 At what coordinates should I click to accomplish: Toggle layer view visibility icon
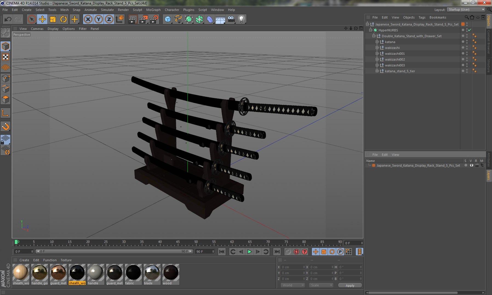pos(471,165)
